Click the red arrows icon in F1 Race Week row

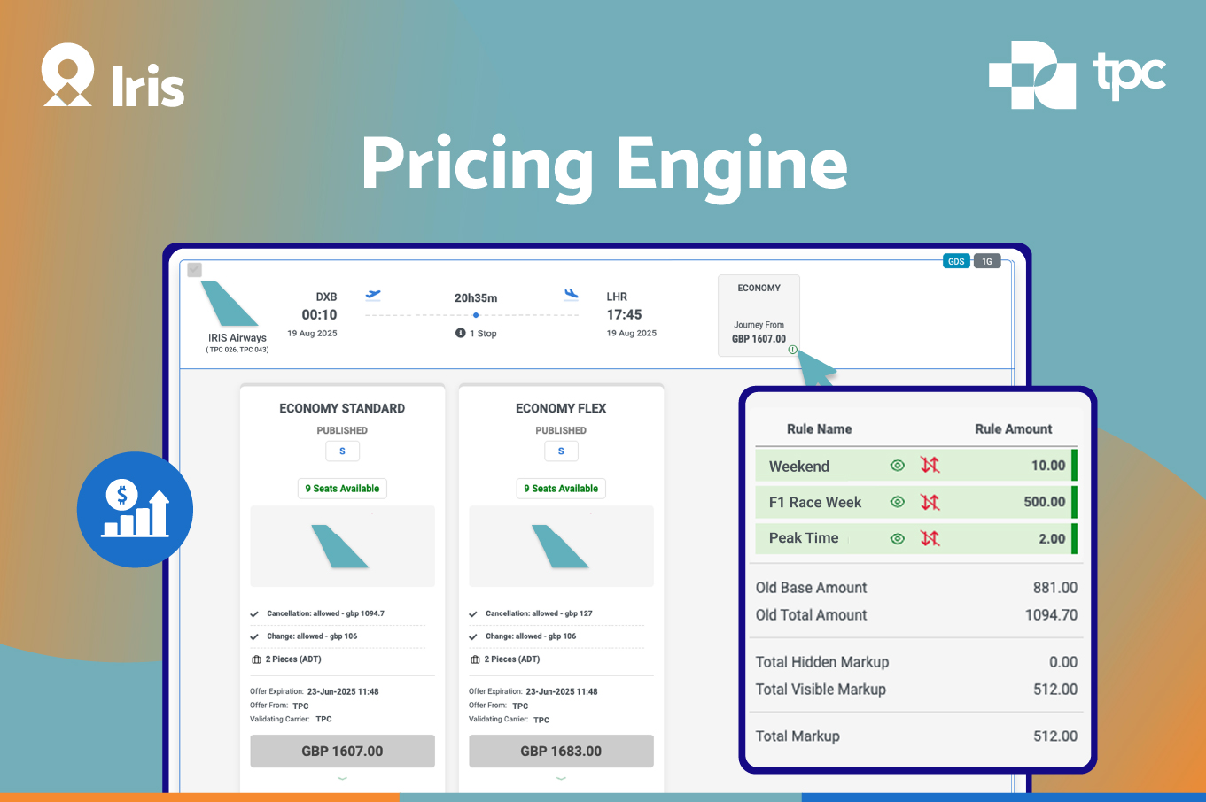[930, 502]
